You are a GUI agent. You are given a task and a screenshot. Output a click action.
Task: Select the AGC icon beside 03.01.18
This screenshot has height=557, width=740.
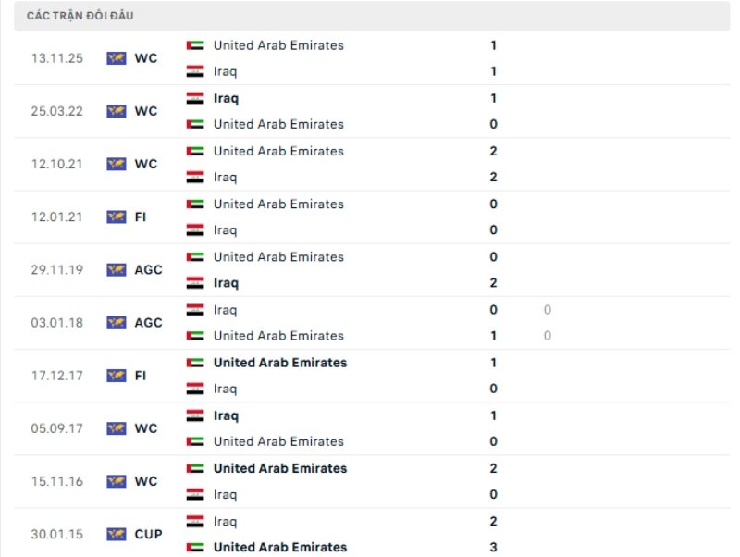(117, 322)
